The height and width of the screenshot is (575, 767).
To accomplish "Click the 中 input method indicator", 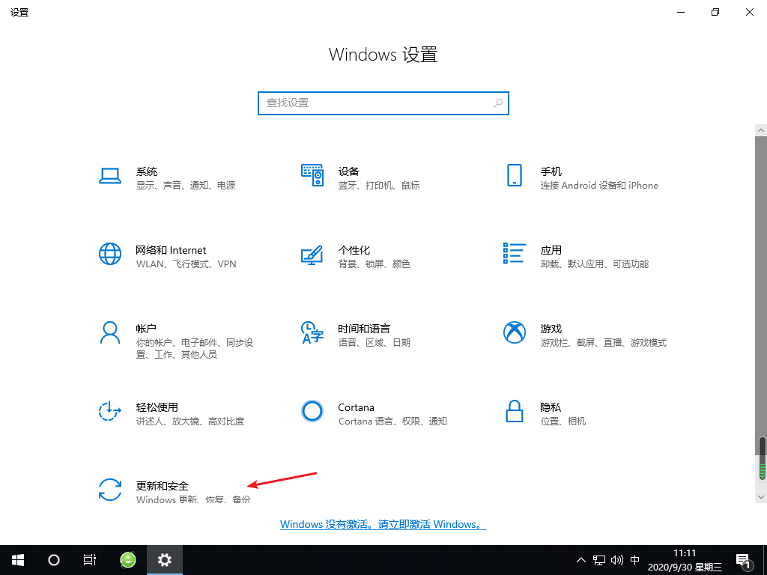I will 634,559.
